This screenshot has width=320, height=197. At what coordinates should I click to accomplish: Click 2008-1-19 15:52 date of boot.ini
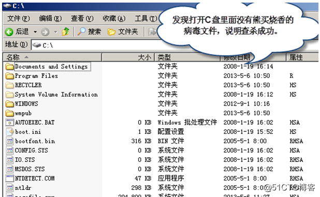tap(248, 132)
